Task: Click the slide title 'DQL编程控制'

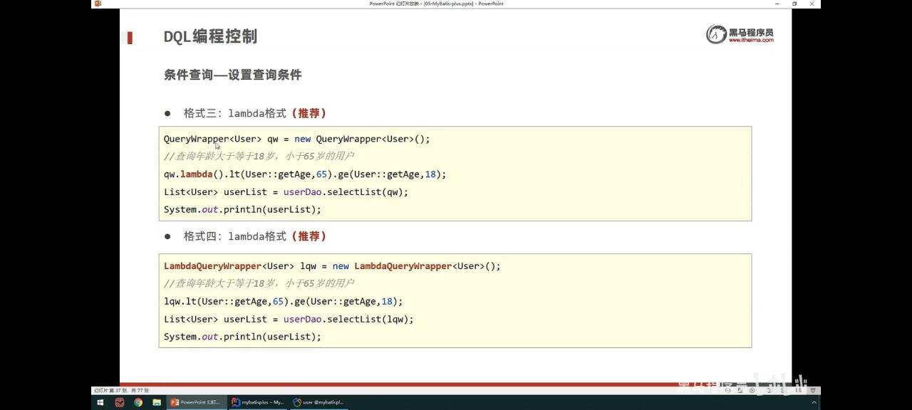Action: click(x=210, y=37)
